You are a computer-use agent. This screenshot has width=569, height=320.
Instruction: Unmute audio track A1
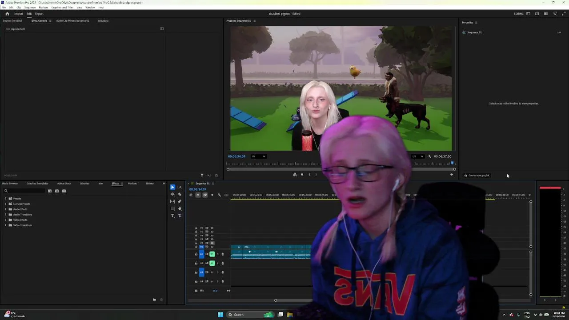click(212, 254)
